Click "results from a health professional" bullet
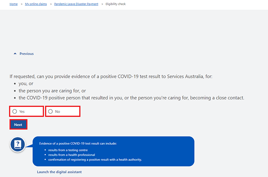Image resolution: width=268 pixels, height=177 pixels. coord(71,155)
